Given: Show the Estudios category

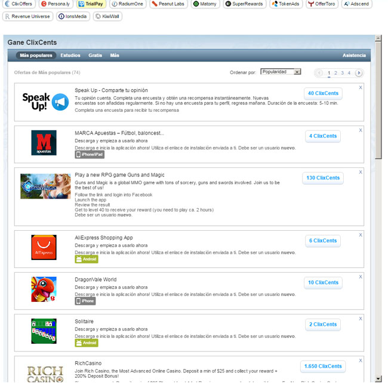Looking at the screenshot, I should (70, 56).
